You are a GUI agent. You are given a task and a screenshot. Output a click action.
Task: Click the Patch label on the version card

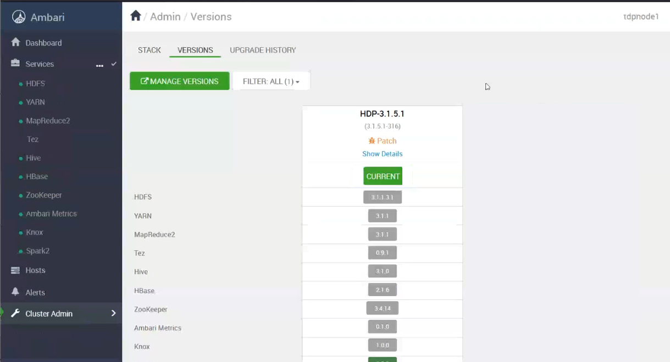387,141
